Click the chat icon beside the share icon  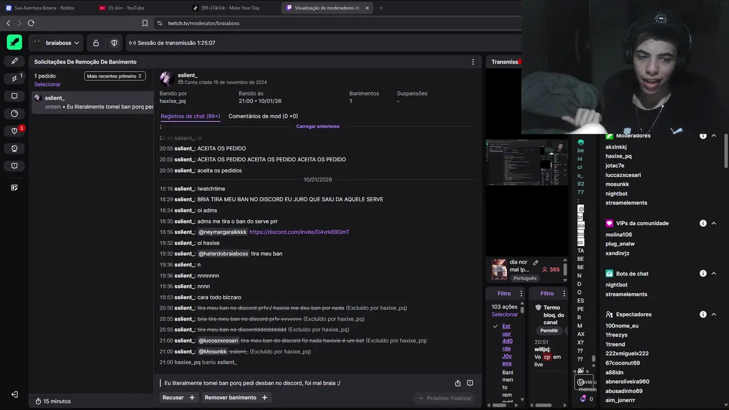click(x=470, y=383)
